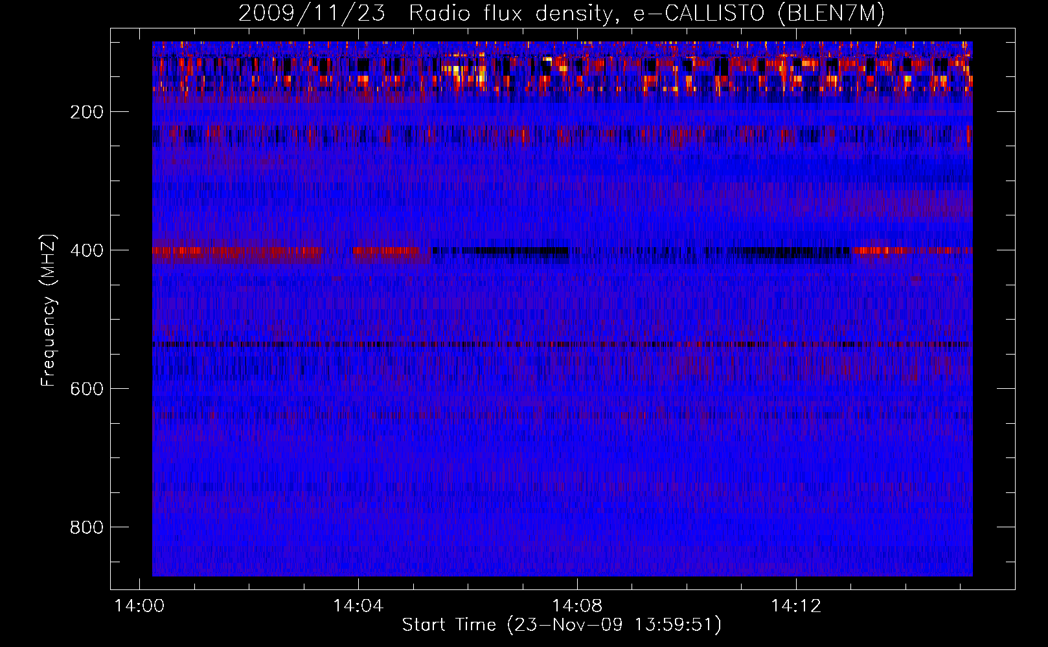
Task: Click the 'Start Time (23-Nov-09 13:59:51)' label
Action: coord(562,625)
